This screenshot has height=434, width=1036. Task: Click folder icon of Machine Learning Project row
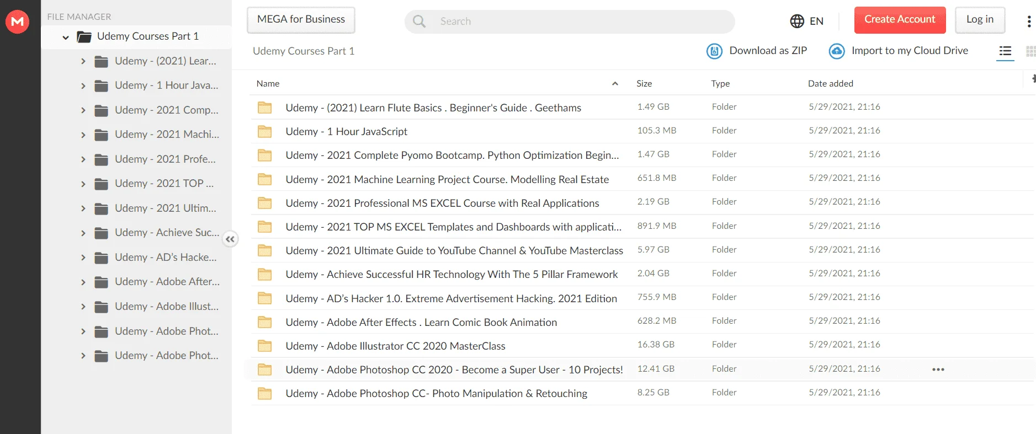(265, 179)
